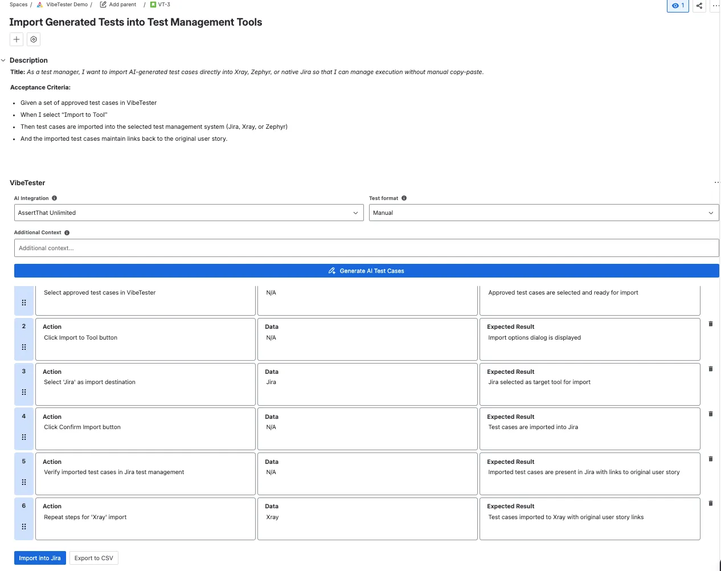Go to Spaces breadcrumb

tap(19, 5)
